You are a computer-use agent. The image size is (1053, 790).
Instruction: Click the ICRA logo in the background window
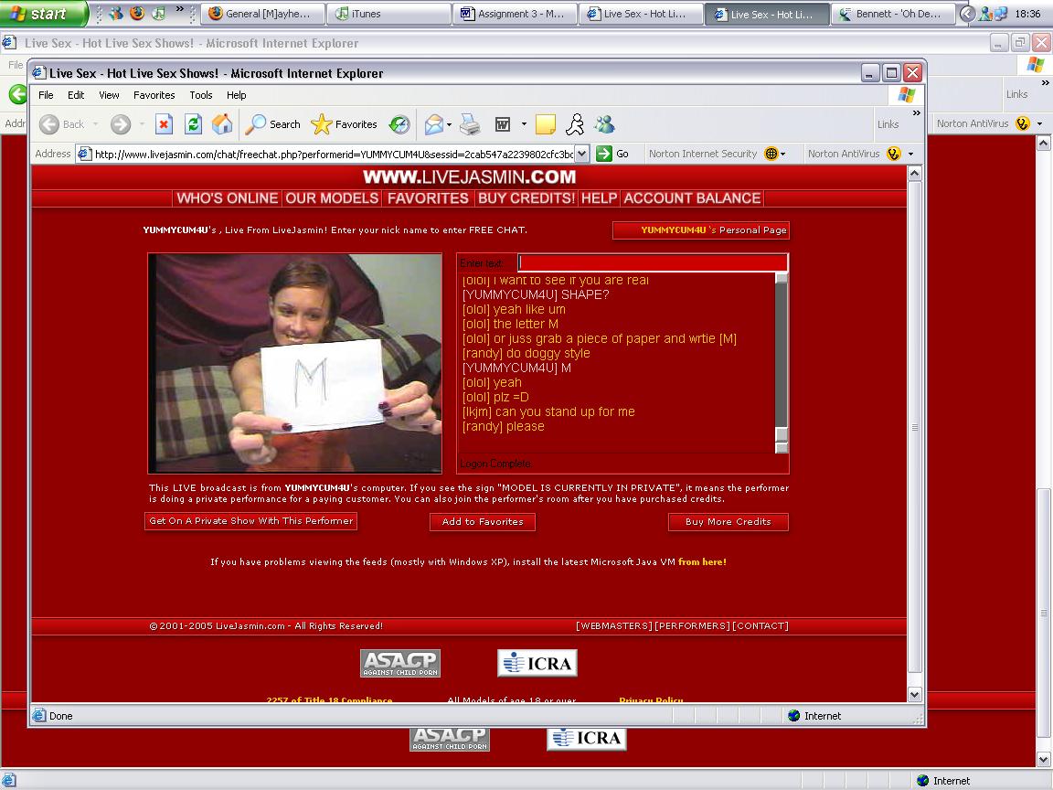point(587,739)
